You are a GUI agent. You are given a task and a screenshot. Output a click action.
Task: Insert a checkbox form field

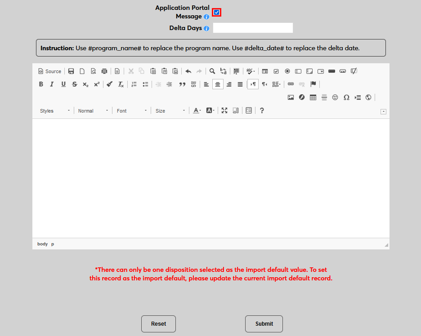276,71
